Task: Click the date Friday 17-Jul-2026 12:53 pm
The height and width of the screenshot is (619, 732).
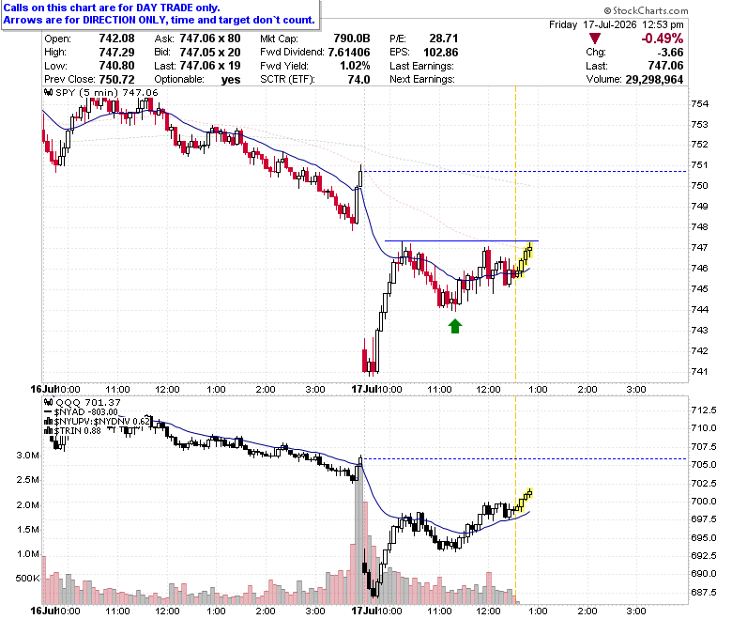Action: 617,24
